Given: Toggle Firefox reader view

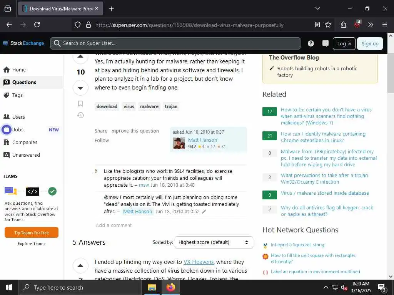Looking at the screenshot, I should pos(317,25).
